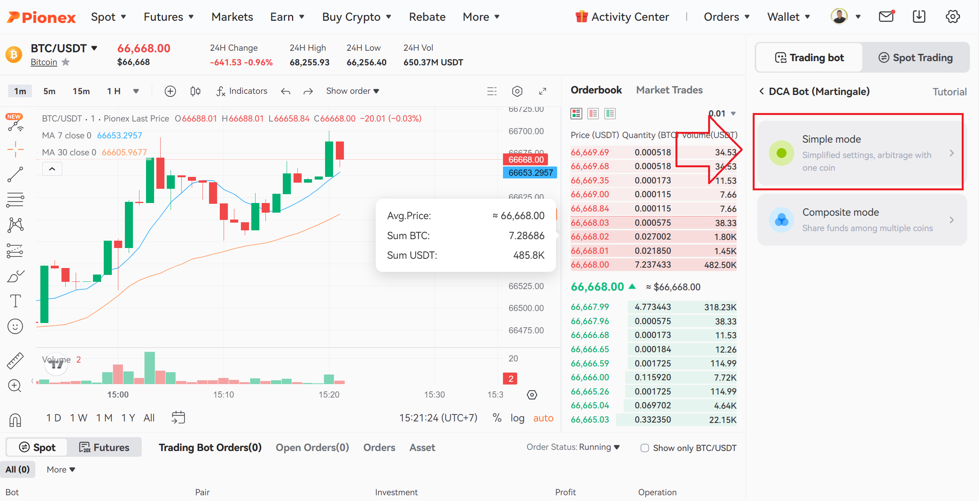Click the compare or add symbol icon

tap(170, 91)
